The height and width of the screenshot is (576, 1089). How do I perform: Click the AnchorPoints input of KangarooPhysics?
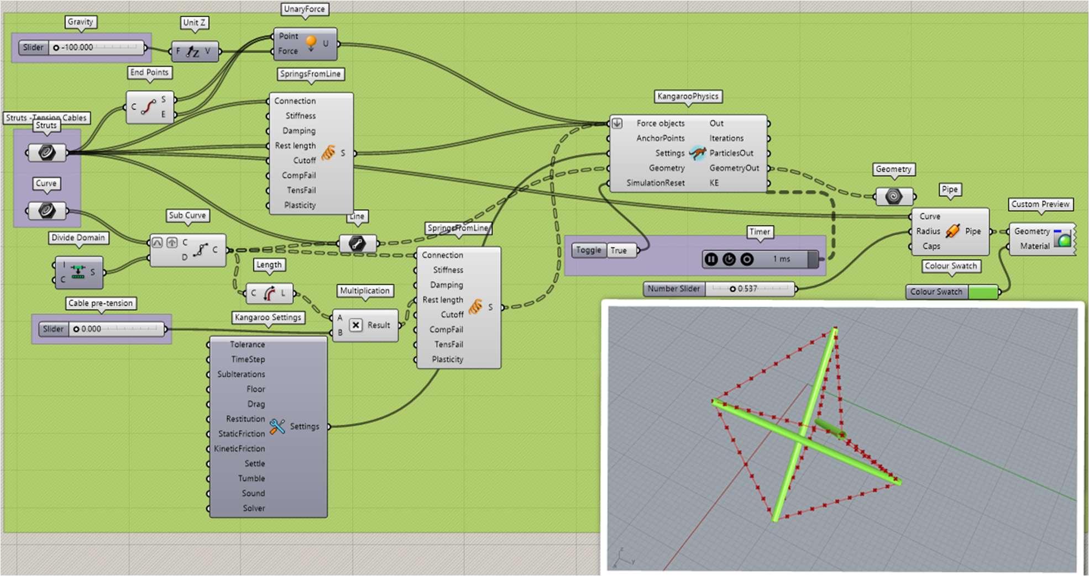tap(660, 138)
